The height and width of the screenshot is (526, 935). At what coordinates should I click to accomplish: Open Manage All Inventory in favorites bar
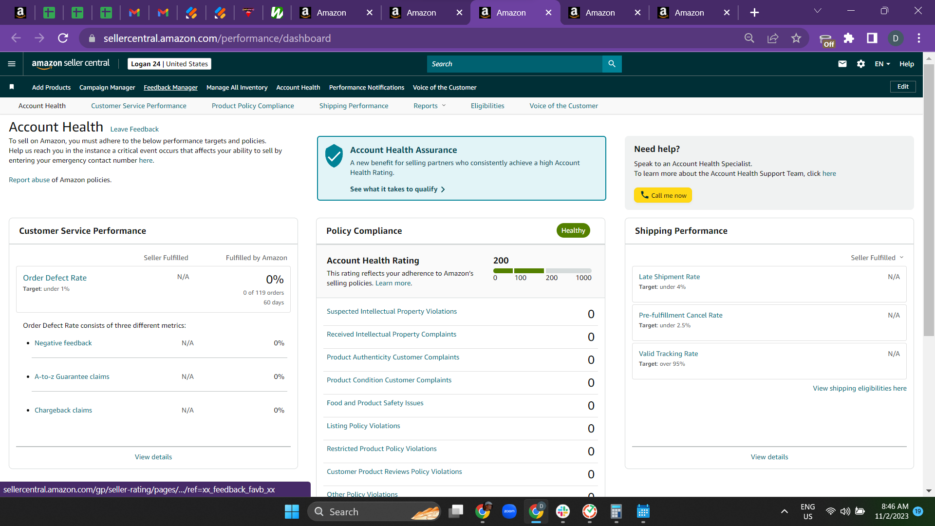(x=237, y=87)
